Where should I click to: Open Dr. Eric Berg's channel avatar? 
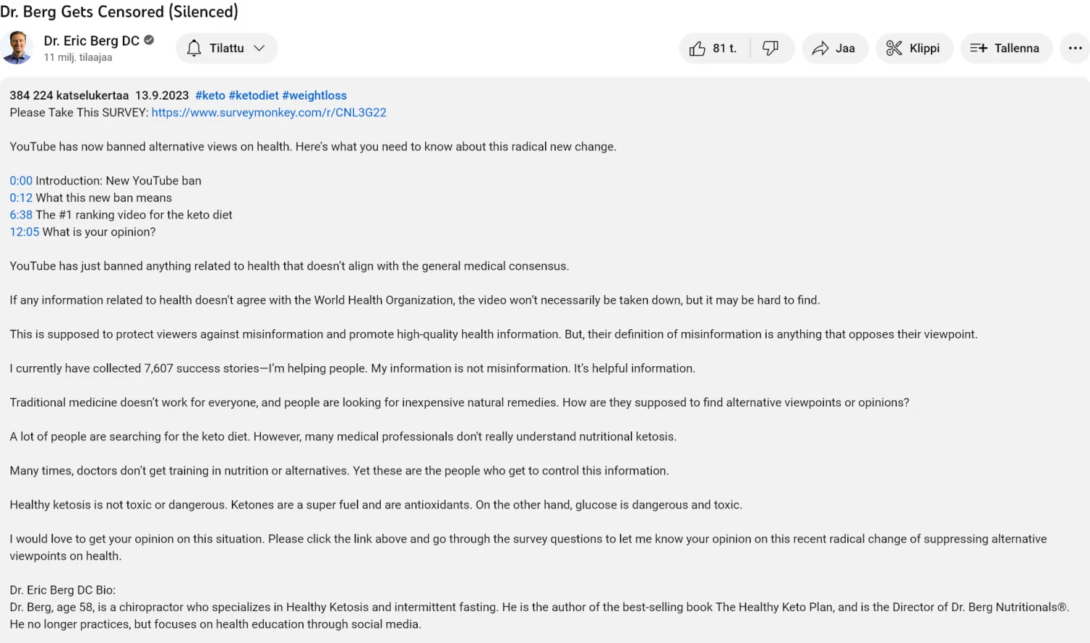[17, 48]
